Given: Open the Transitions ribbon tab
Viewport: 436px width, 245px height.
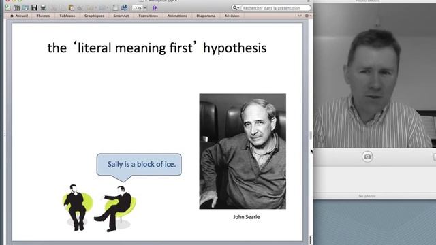Looking at the screenshot, I should 148,16.
